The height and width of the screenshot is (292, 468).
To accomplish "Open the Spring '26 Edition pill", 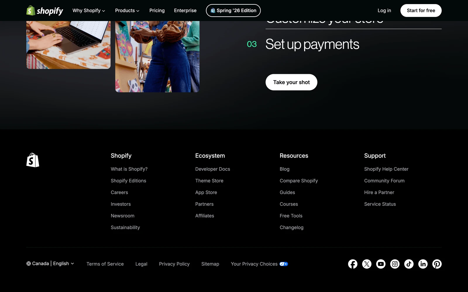I will [x=233, y=11].
